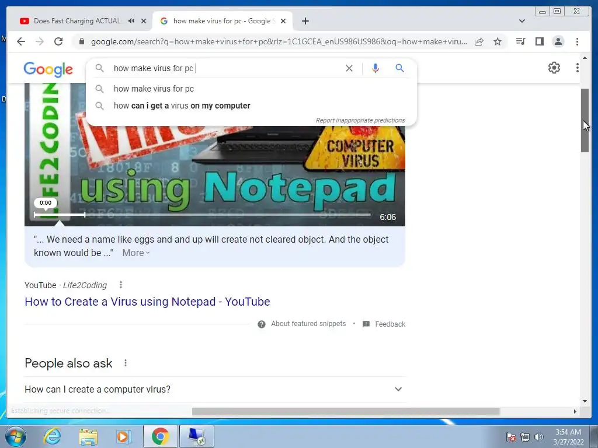Open the tab search dropdown chevron

pos(521,21)
